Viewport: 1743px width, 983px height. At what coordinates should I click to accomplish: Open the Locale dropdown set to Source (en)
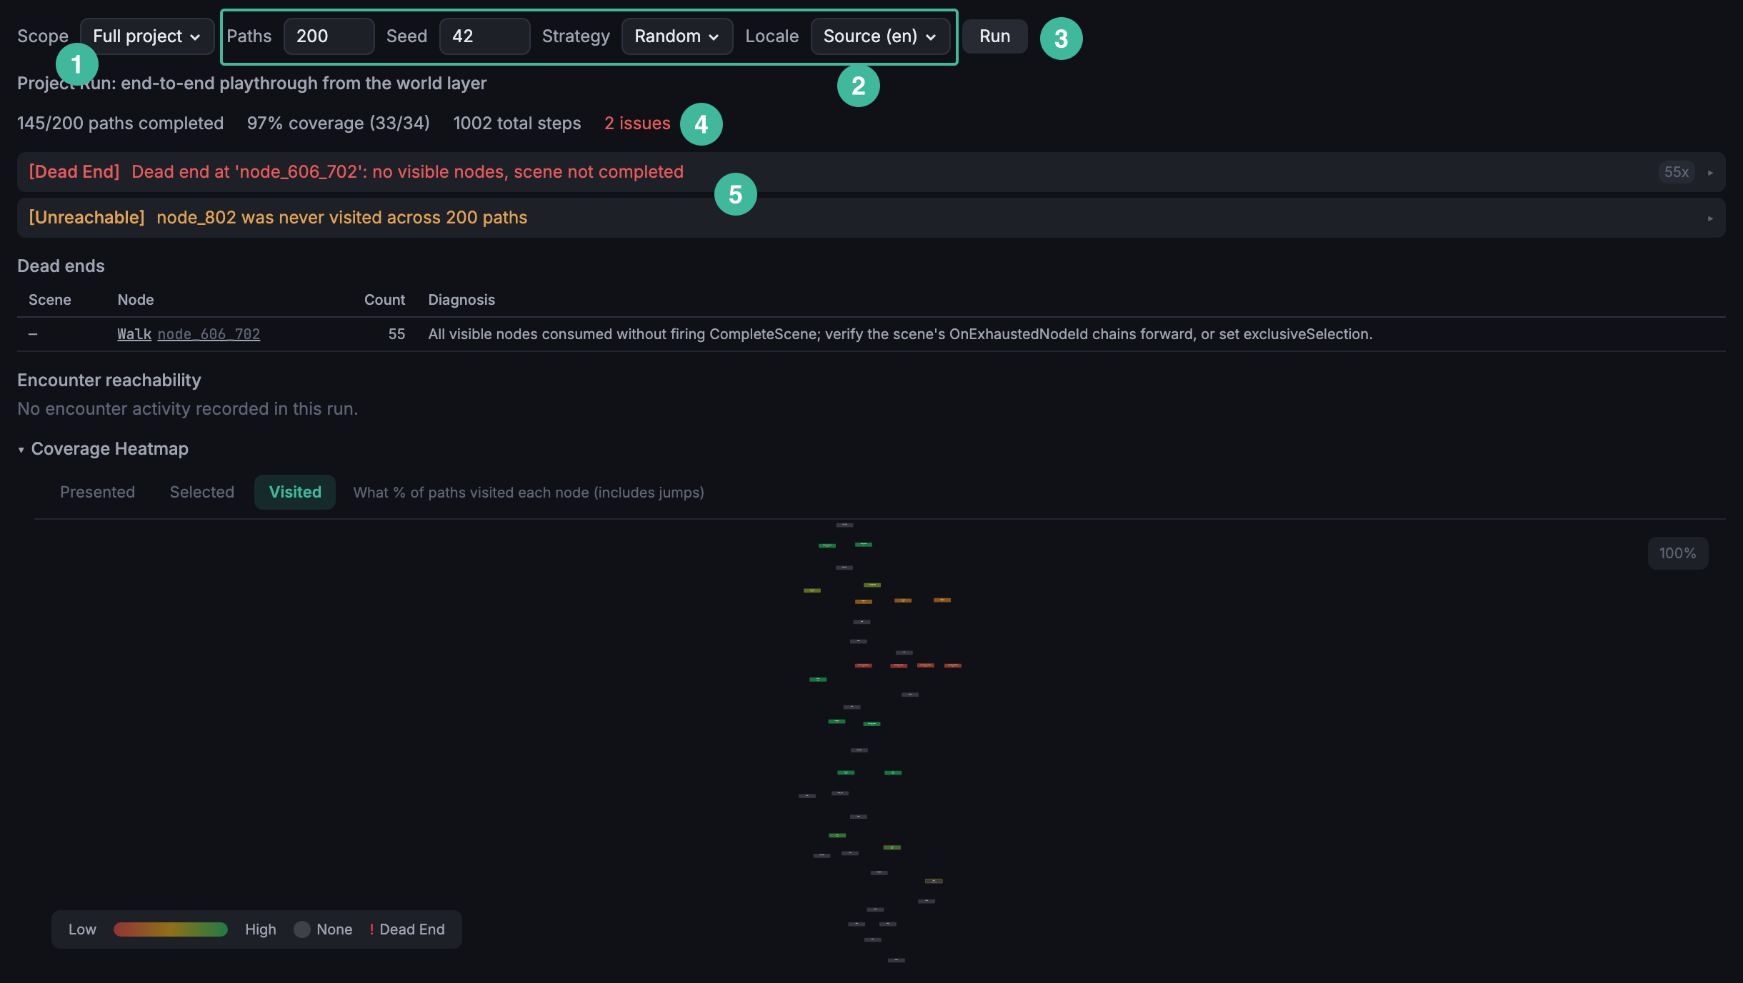tap(880, 36)
